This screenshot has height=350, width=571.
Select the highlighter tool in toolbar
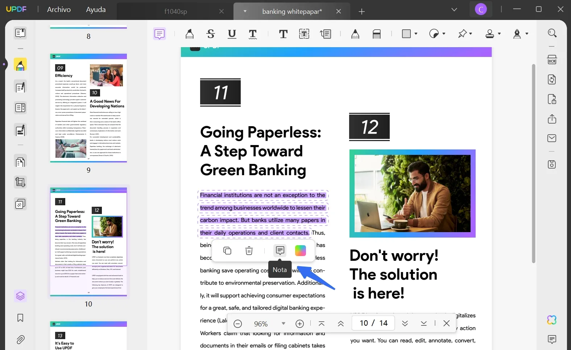pos(189,34)
